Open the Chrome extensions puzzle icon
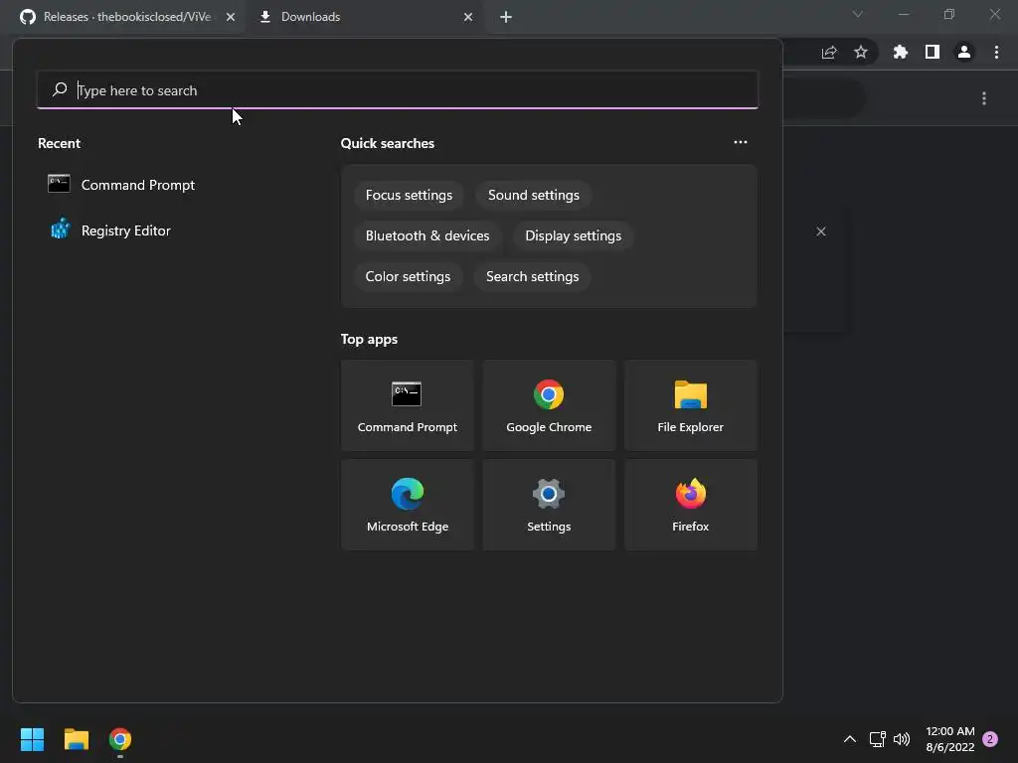This screenshot has height=763, width=1018. pos(900,53)
